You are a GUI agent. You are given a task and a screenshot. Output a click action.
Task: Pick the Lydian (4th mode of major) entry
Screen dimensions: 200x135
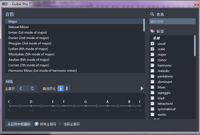coord(28,49)
